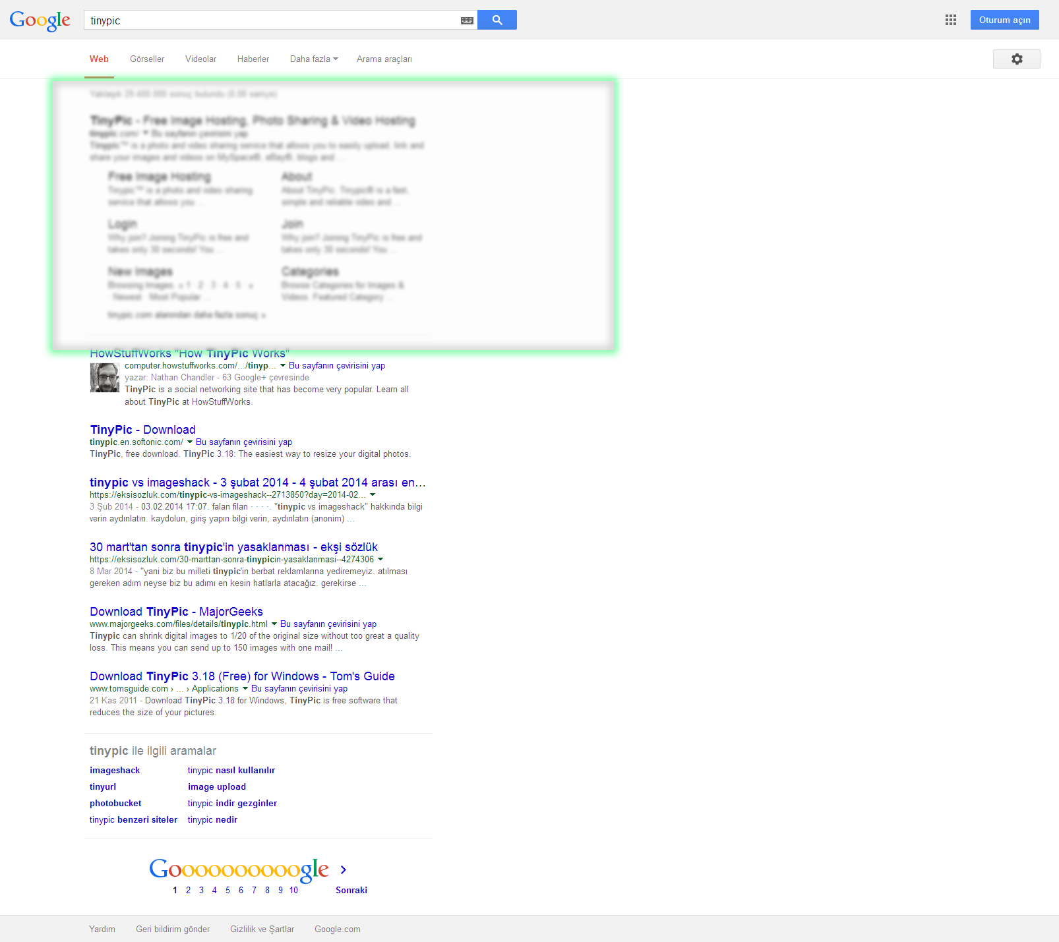Search related term tinypic benzeri siteler
Image resolution: width=1059 pixels, height=942 pixels.
[x=133, y=819]
